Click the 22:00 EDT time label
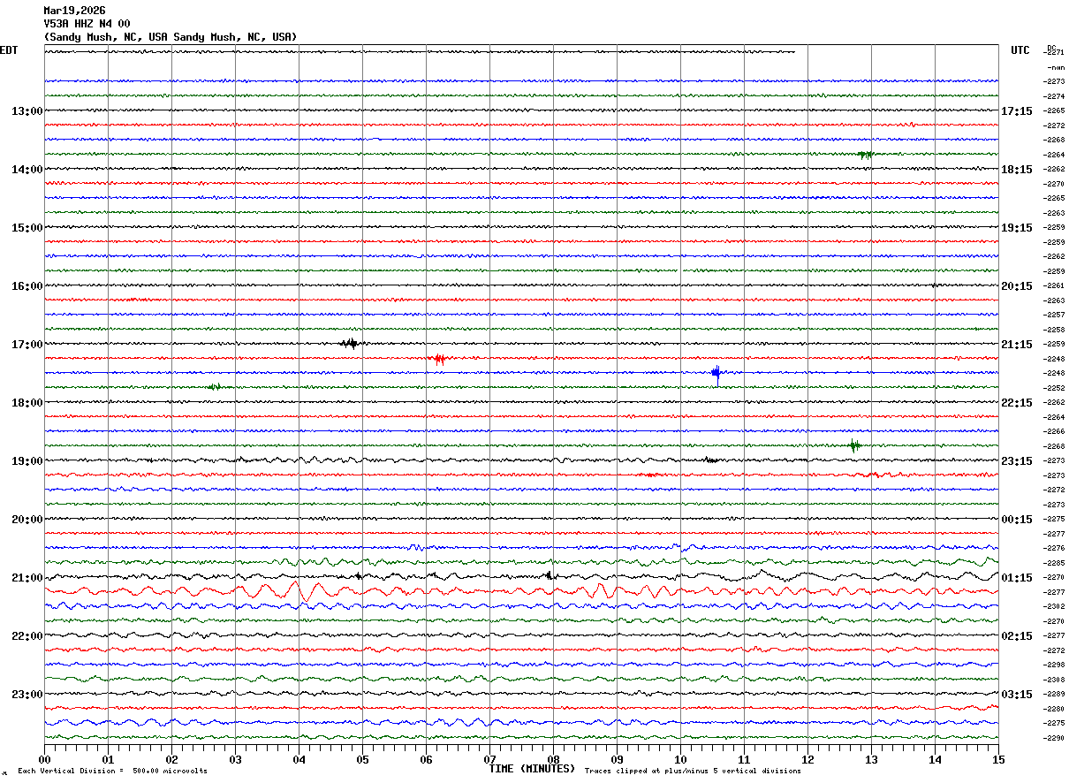The width and height of the screenshot is (1069, 783). 27,636
